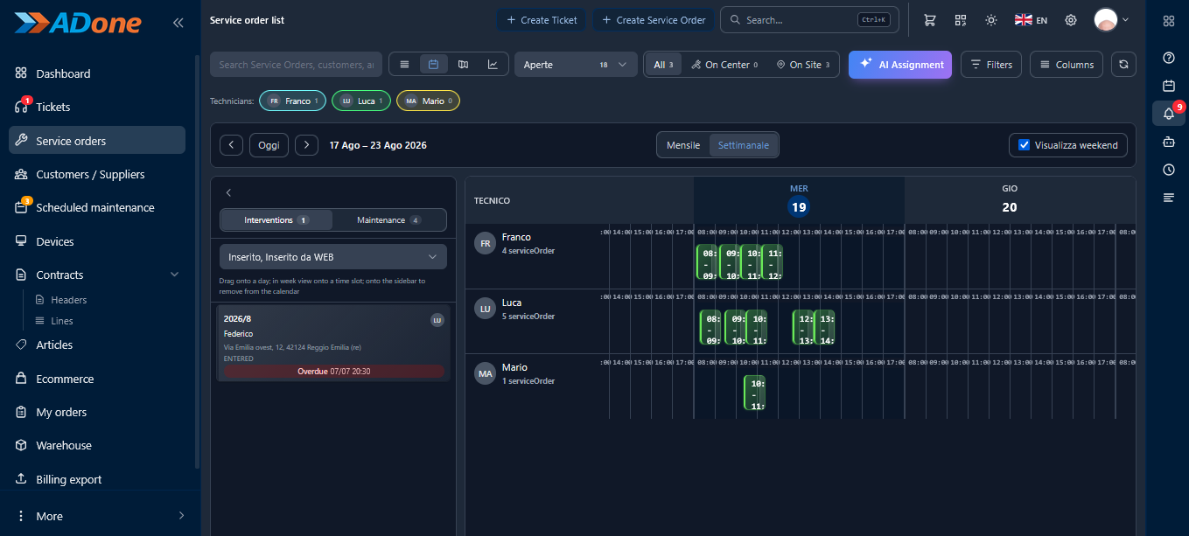Switch calendar to Settimanale view
This screenshot has height=536, width=1189.
coord(744,145)
